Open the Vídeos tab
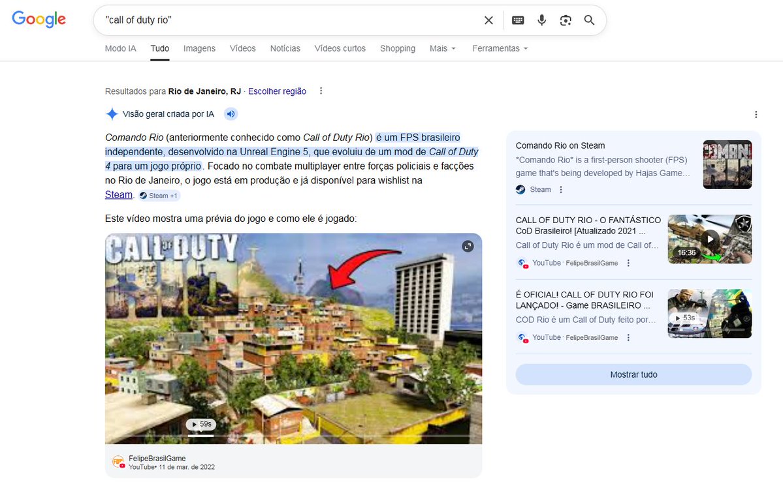This screenshot has height=486, width=783. click(x=243, y=48)
